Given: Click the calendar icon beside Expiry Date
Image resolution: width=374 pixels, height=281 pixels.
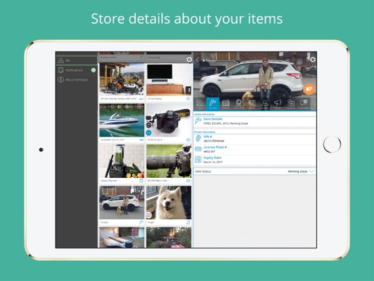Looking at the screenshot, I should [198, 160].
